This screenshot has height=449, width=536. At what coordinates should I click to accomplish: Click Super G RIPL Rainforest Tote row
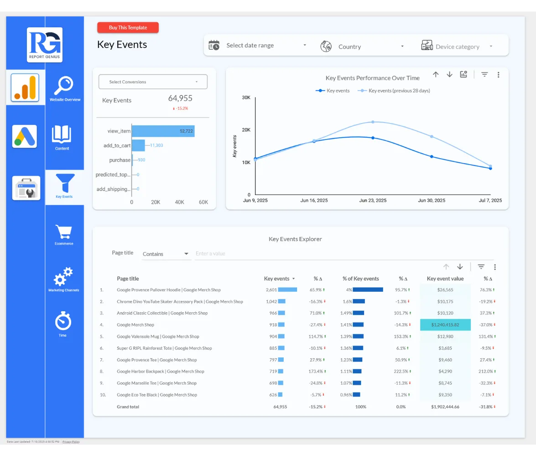coord(164,349)
